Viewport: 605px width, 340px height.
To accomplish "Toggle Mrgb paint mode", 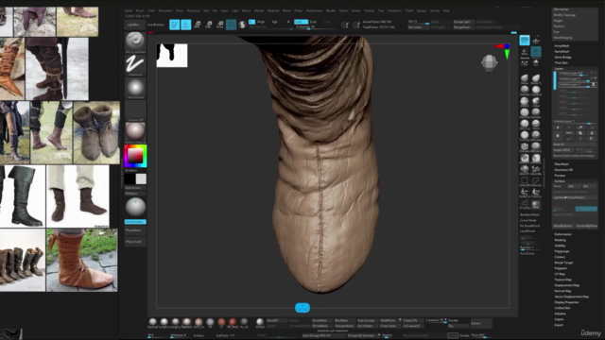I will 261,22.
